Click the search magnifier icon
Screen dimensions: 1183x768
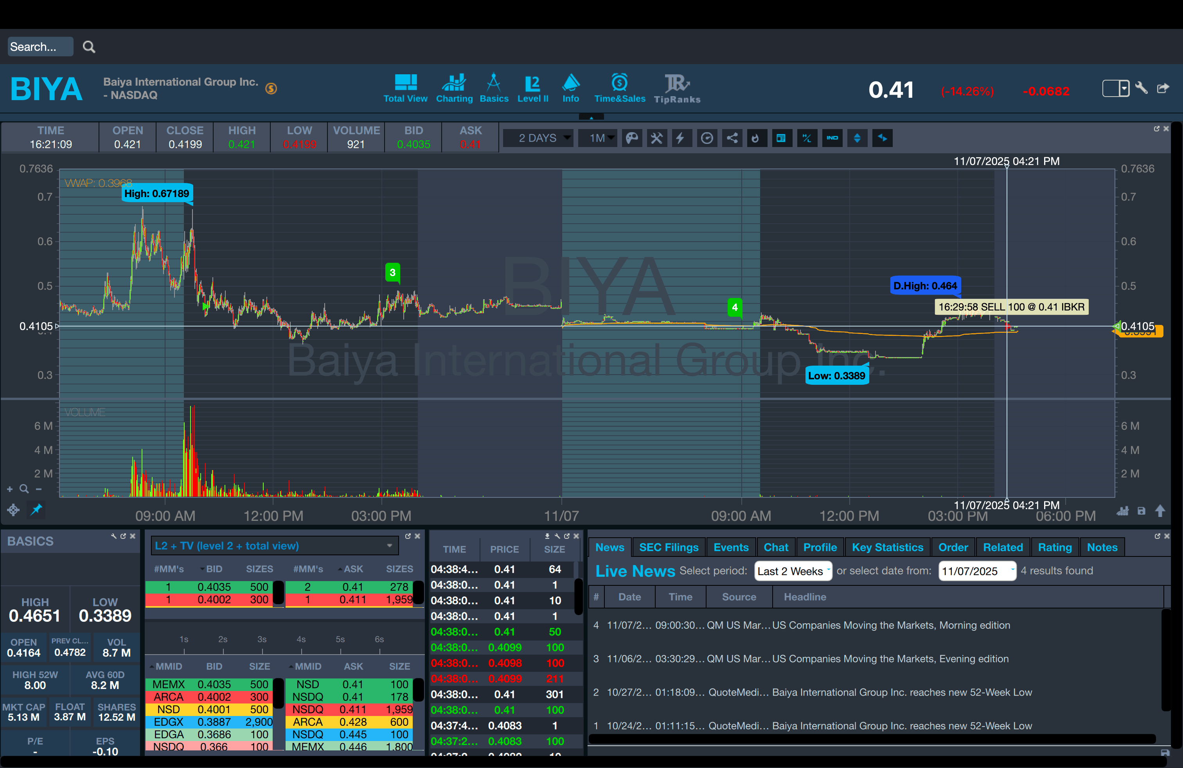[89, 47]
